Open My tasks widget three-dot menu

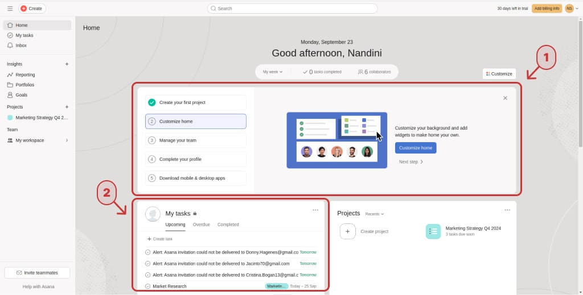pyautogui.click(x=315, y=210)
